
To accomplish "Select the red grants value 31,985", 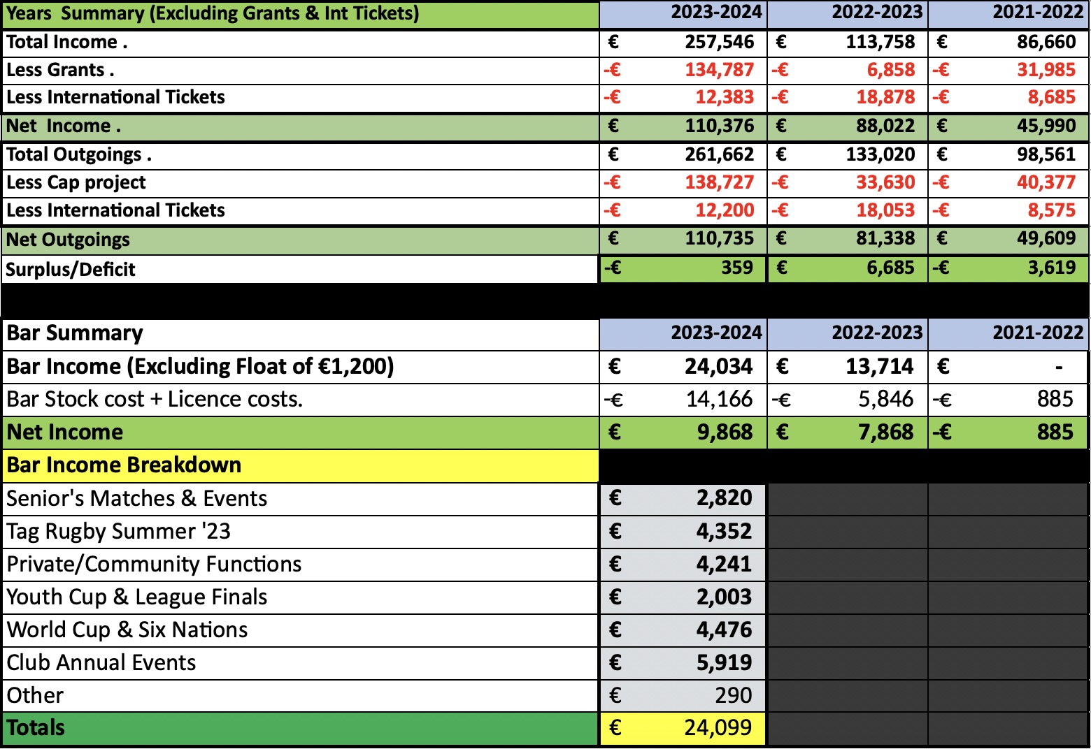I will coord(1046,70).
